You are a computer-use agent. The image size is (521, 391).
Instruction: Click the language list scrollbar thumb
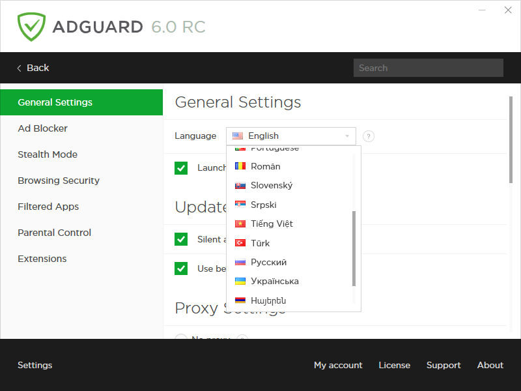point(354,248)
